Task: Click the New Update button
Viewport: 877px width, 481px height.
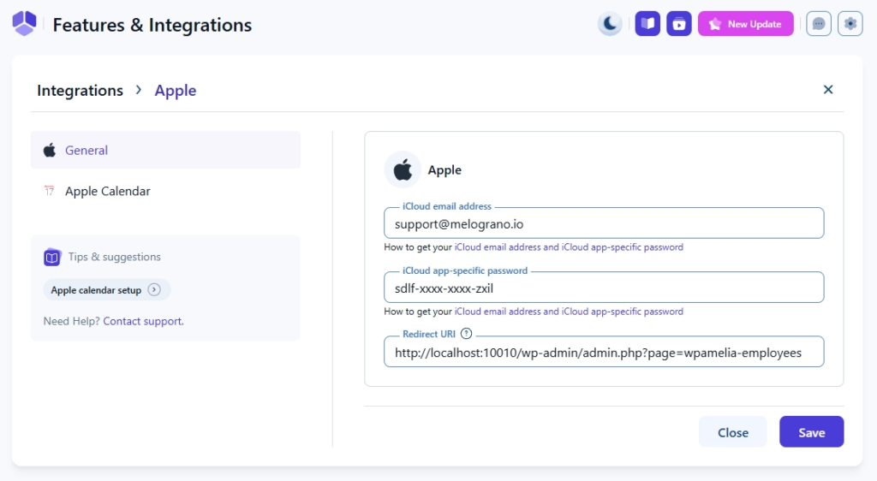Action: [745, 24]
